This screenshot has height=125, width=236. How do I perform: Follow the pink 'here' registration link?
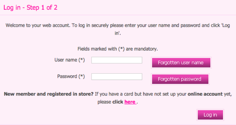coord(130,102)
